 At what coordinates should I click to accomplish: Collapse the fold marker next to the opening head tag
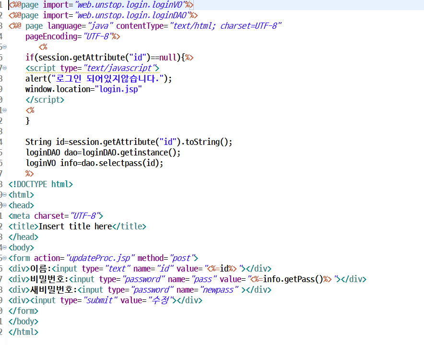coord(5,205)
